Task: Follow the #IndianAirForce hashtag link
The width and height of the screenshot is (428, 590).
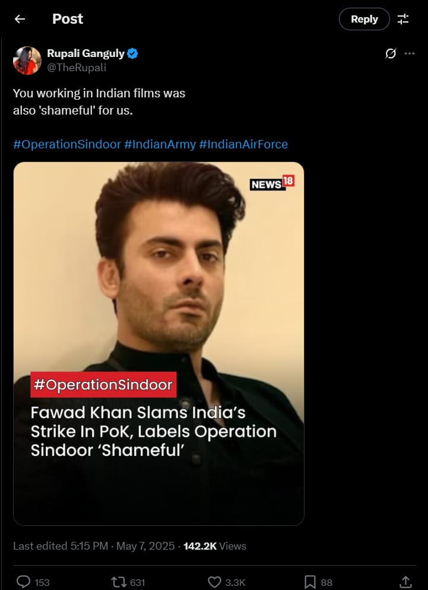Action: click(243, 144)
